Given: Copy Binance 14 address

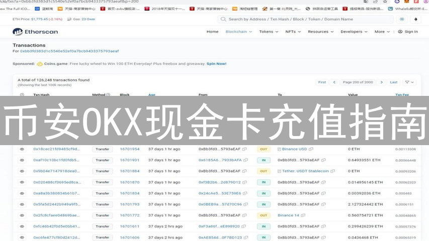Looking at the screenshot, I should (x=303, y=215).
